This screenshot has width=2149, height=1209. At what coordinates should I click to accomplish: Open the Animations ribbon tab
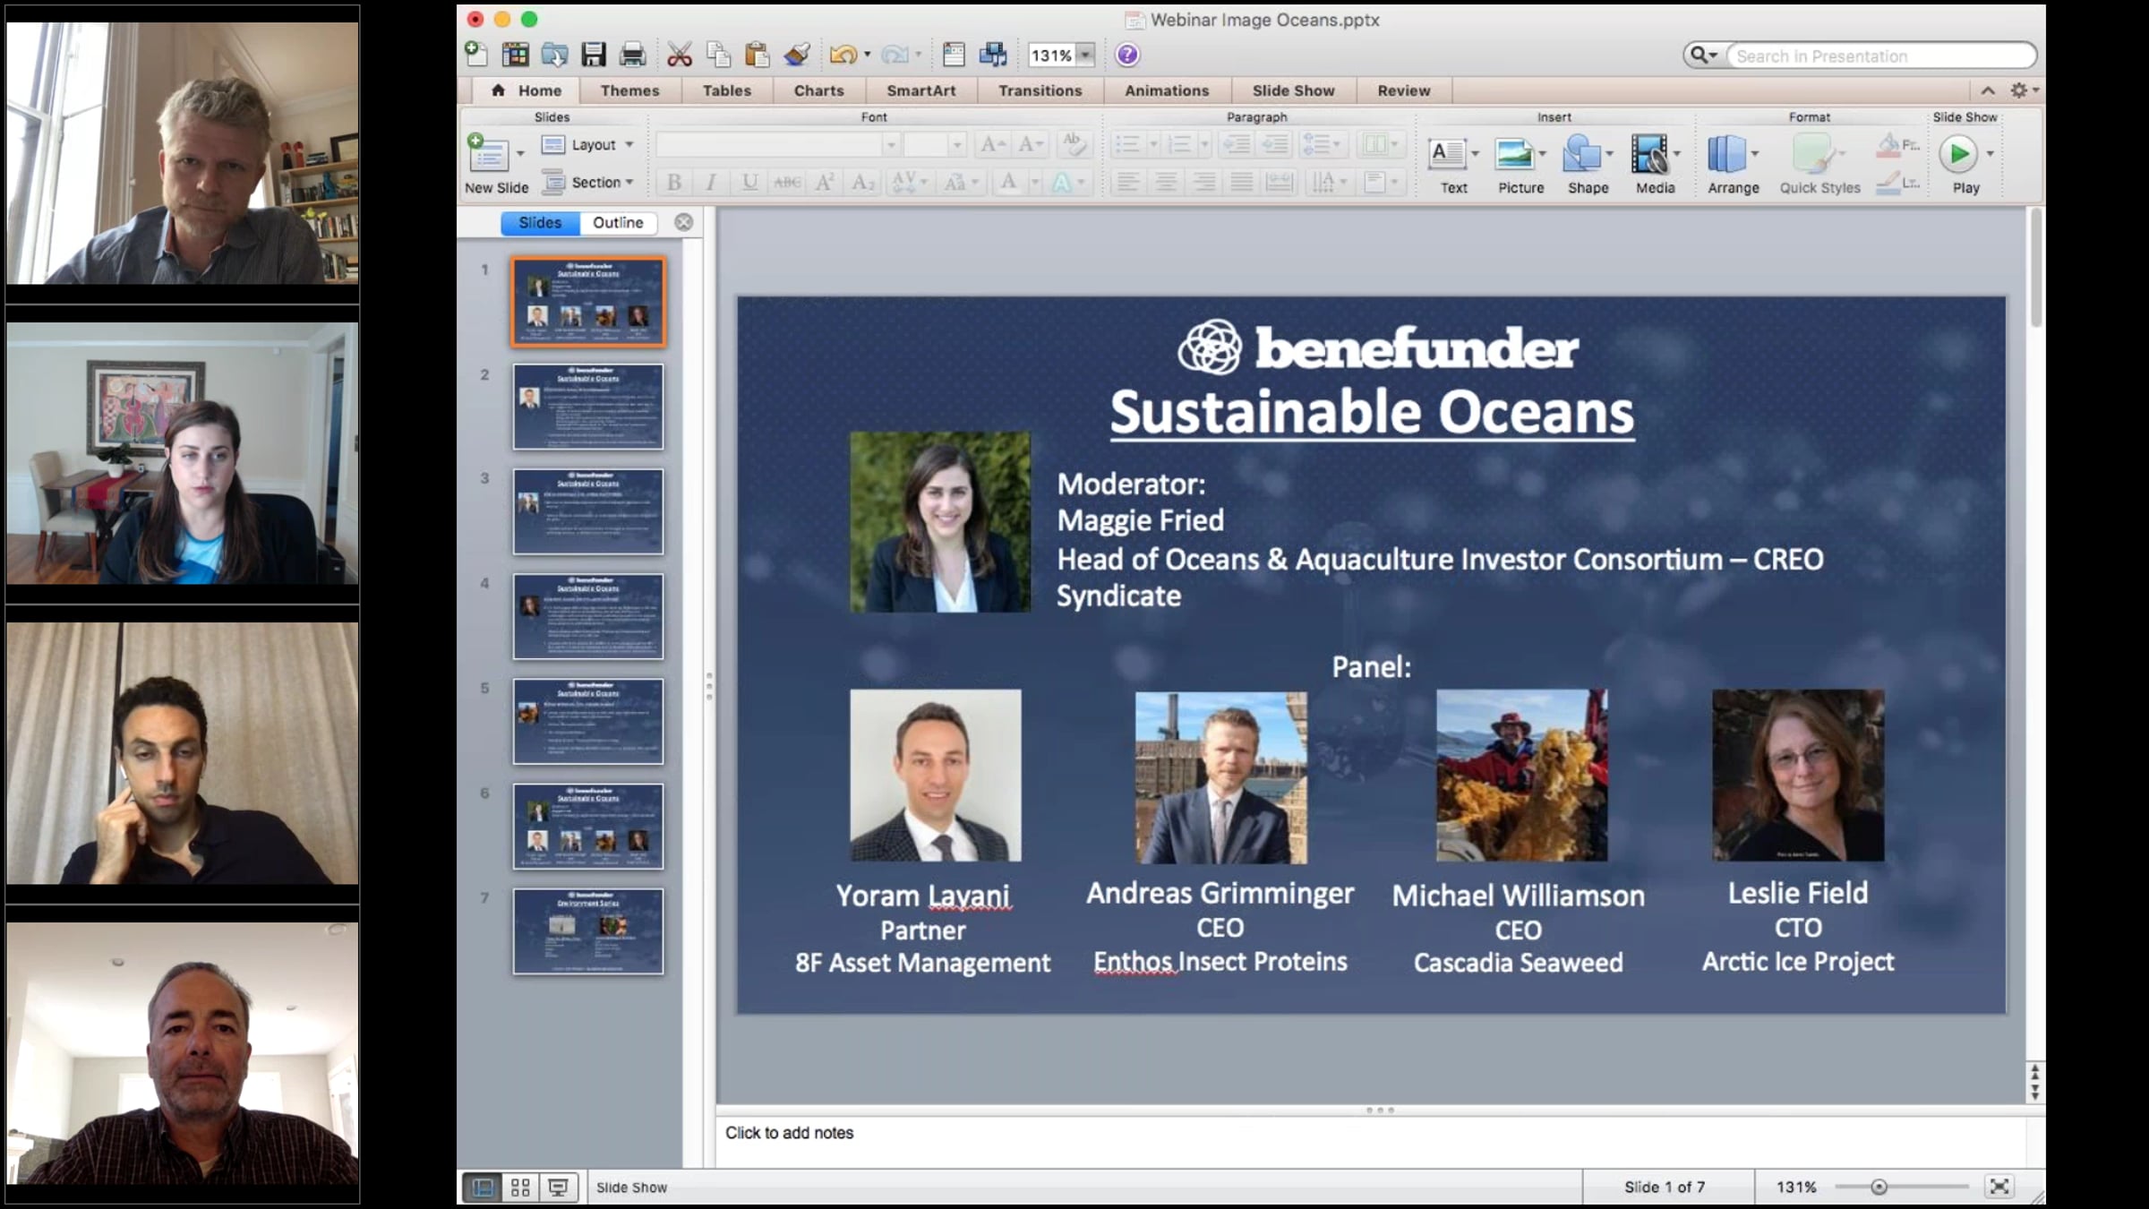click(x=1166, y=90)
